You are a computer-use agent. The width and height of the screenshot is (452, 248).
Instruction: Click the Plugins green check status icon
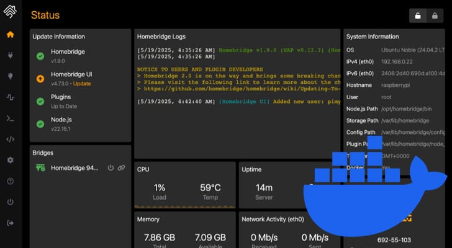pos(40,101)
